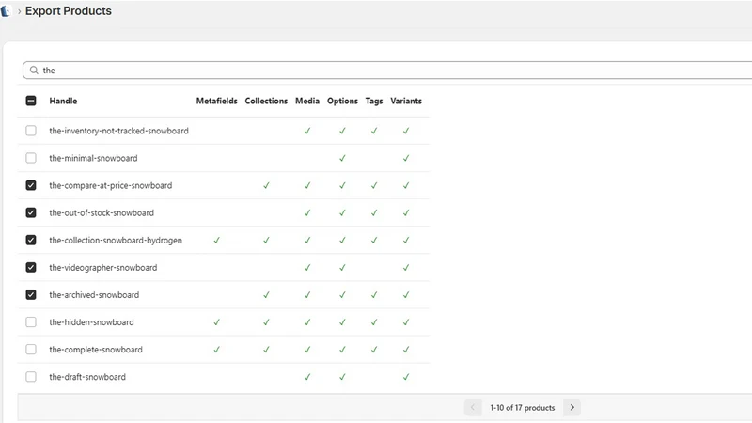Click Tags checkmark for the-archived-snowboard
Image resolution: width=752 pixels, height=423 pixels.
pyautogui.click(x=374, y=294)
